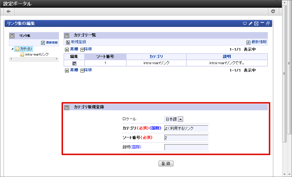Click the descending arrow icon below the table
The image size is (292, 177).
click(82, 70)
